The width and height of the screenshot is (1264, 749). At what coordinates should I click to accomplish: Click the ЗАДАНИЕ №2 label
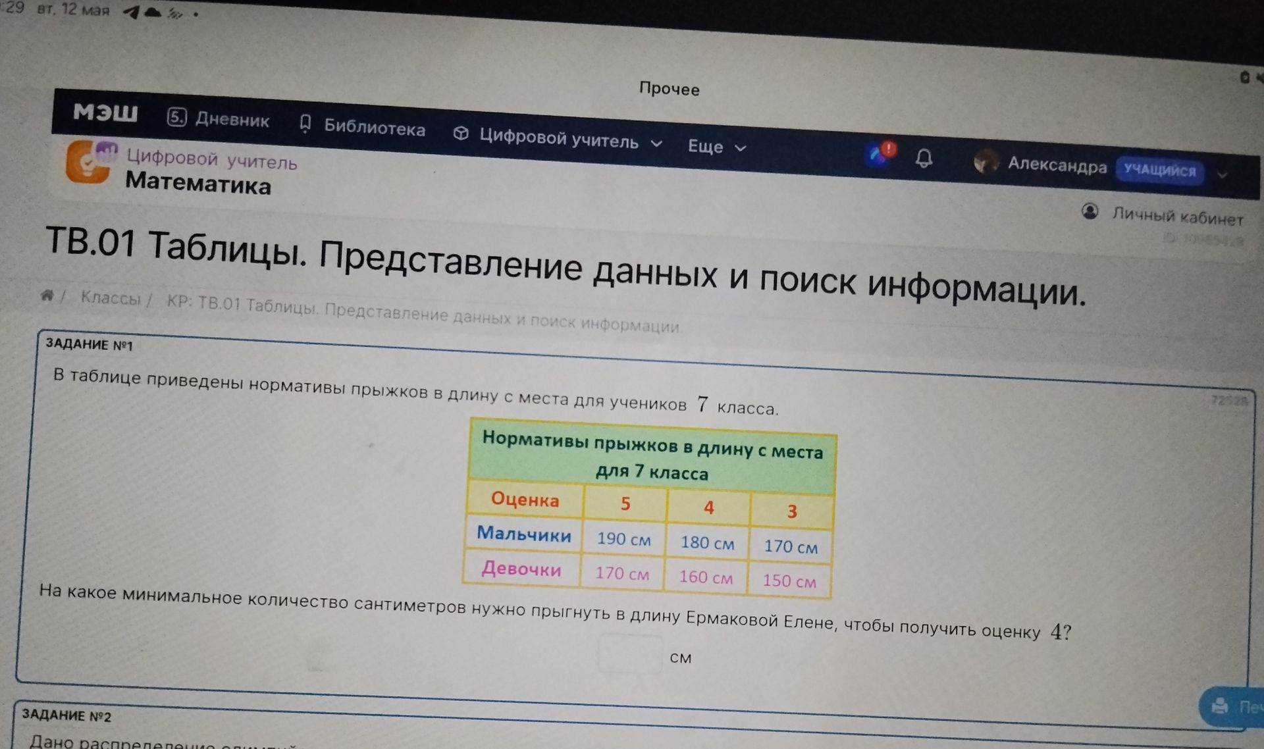66,715
